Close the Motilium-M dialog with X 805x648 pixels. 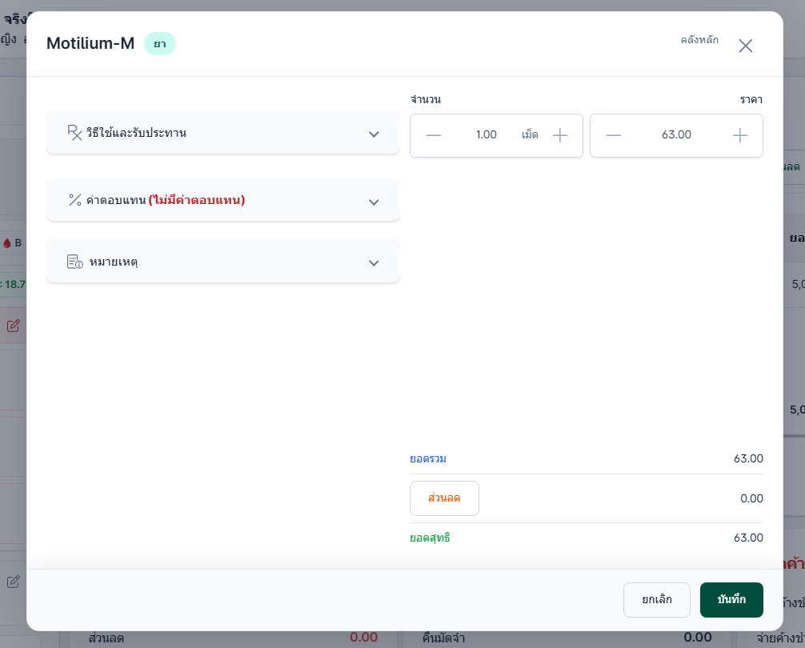click(746, 46)
